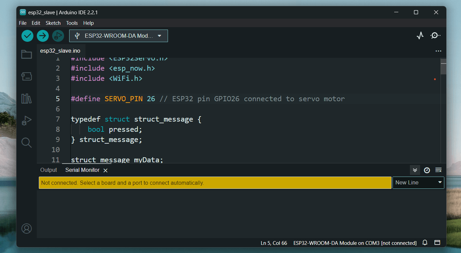This screenshot has height=253, width=461.
Task: Clear the Serial Monitor output
Action: 439,170
